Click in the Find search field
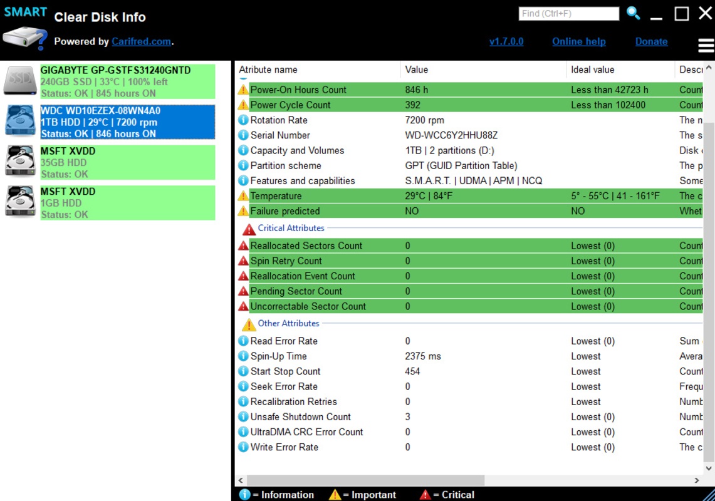This screenshot has width=715, height=501. [568, 13]
